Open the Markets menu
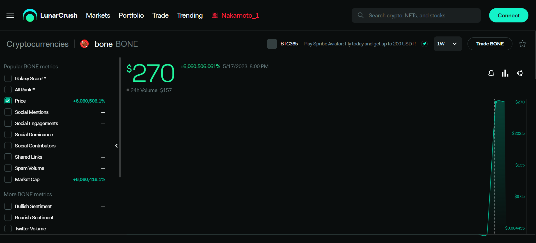Viewport: 536px width, 243px height. point(98,15)
